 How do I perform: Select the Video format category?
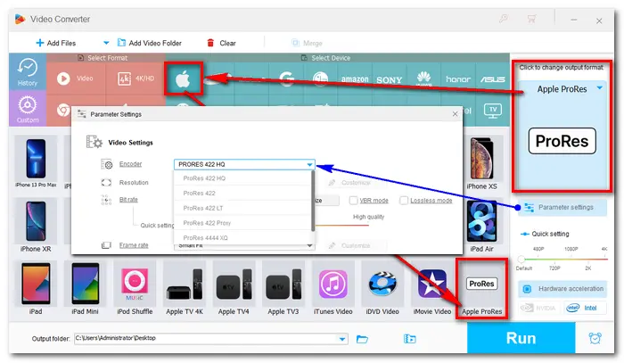coord(75,78)
